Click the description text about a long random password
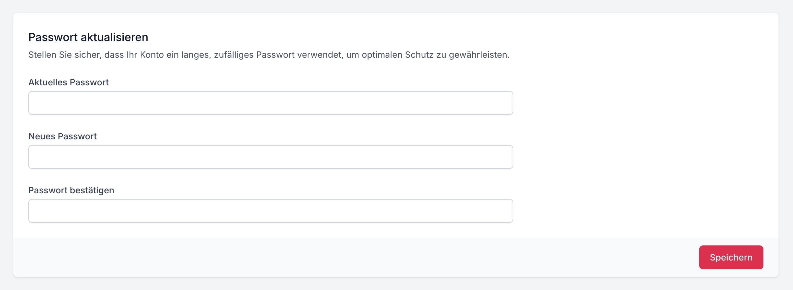The image size is (793, 290). [x=269, y=55]
